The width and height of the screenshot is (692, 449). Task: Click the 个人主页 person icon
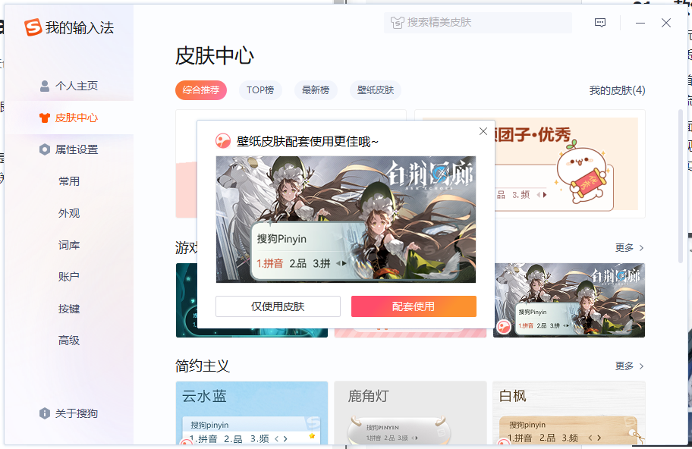point(45,86)
